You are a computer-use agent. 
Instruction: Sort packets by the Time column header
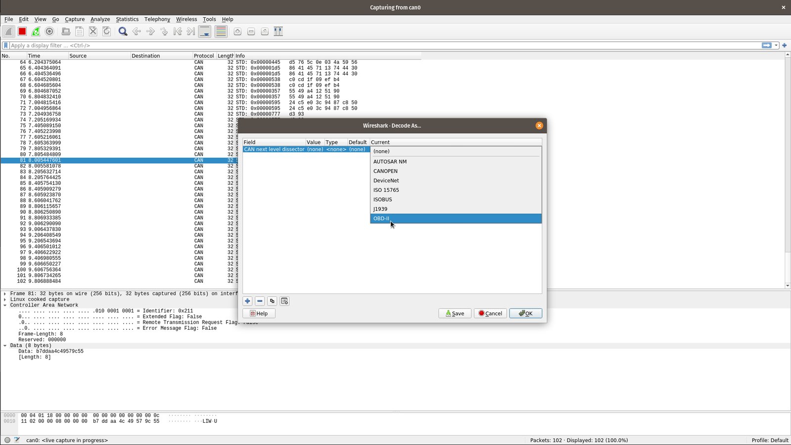pyautogui.click(x=47, y=56)
